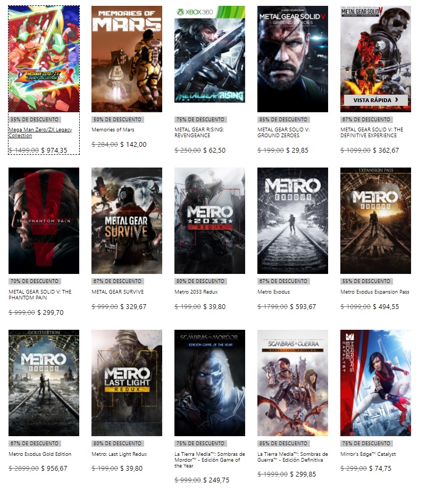Open the Metro: Last Light Redux title link

119,454
